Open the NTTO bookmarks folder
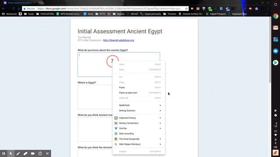The image size is (280, 157). coord(101,14)
